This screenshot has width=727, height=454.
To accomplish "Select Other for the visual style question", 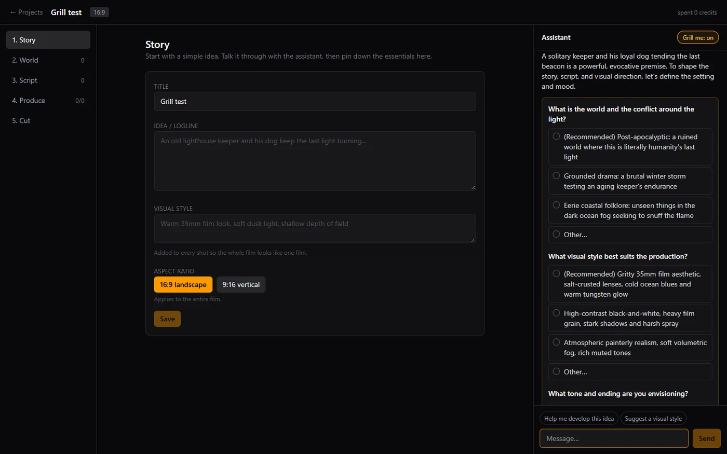I will pyautogui.click(x=630, y=372).
